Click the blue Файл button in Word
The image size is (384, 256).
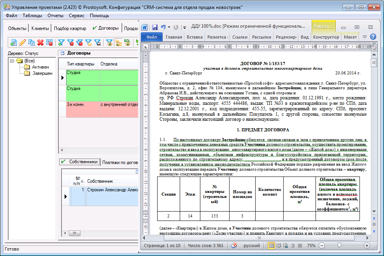coord(151,37)
